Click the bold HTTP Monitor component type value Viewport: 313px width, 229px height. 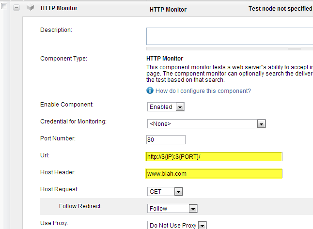[165, 59]
